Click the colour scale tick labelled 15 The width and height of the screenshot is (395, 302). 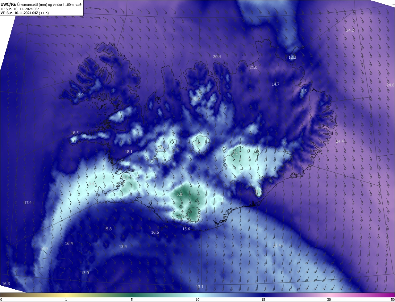pos(263,300)
